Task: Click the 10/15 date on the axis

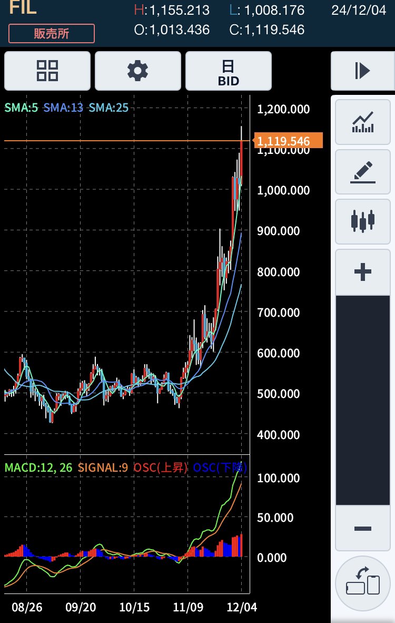Action: (x=134, y=607)
